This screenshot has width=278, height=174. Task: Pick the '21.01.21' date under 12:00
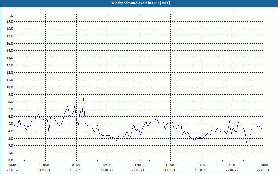(138, 170)
